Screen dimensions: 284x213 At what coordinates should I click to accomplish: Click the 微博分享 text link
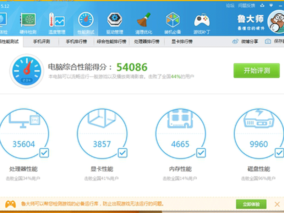point(250,42)
